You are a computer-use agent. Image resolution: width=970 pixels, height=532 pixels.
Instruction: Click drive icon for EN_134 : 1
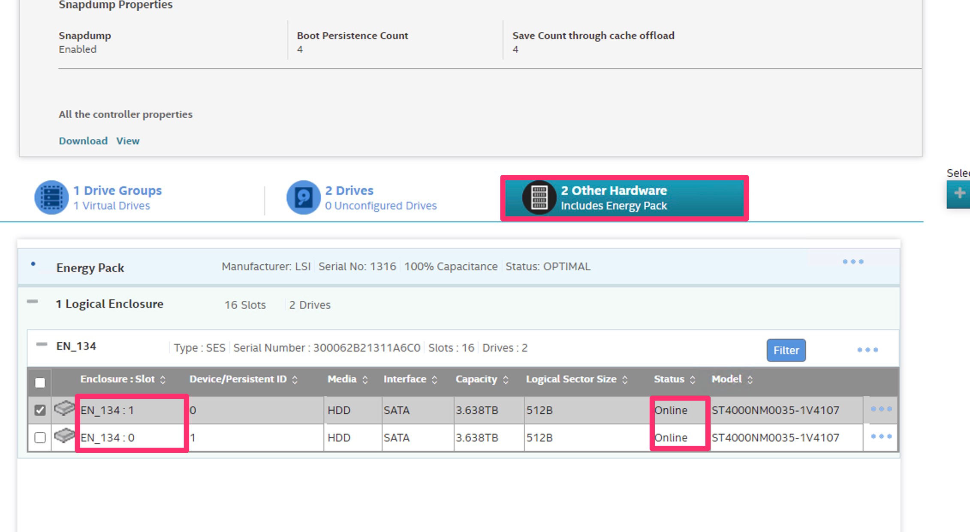[64, 408]
